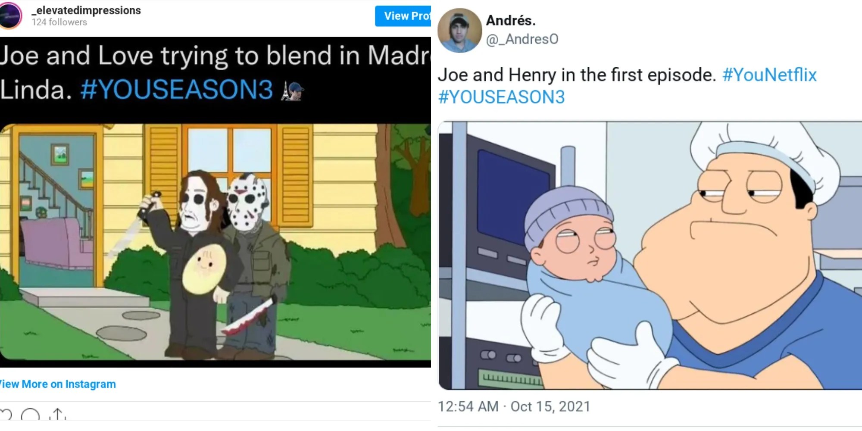Open the #YOUSEASON3 hashtag in the tweet
This screenshot has width=862, height=431.
pos(501,97)
